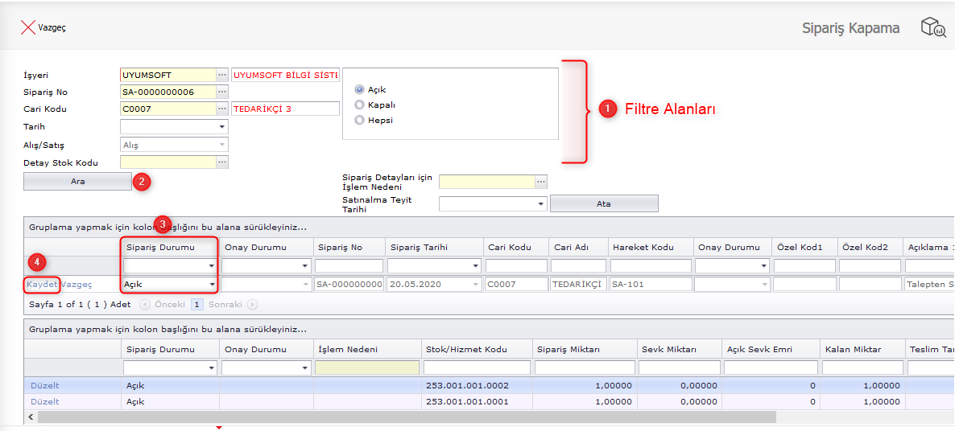
Task: Open Detay Stok Kodu lookup ellipsis
Action: tap(222, 162)
